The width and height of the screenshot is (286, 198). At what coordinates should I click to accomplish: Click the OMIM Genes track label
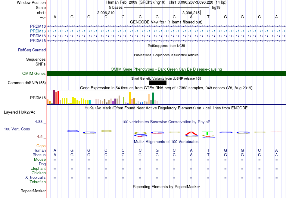coord(34,74)
